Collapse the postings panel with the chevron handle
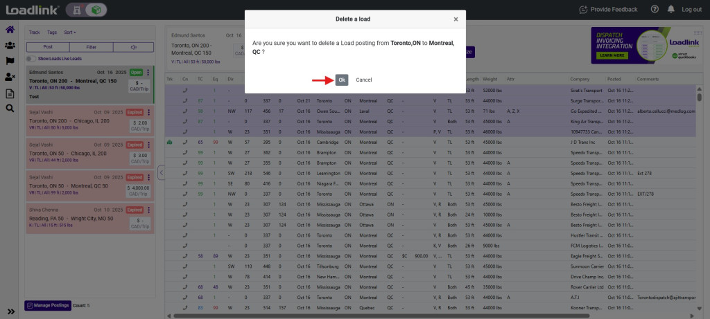This screenshot has width=710, height=319. click(161, 173)
